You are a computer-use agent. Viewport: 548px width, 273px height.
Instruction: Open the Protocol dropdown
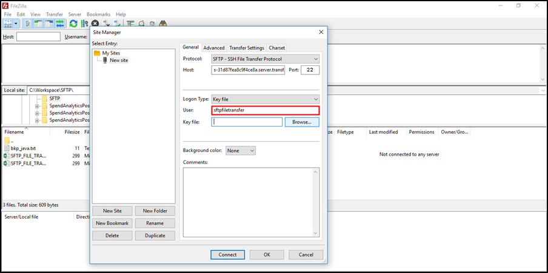[265, 59]
